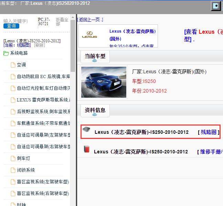Click the PC.37-30721 label
Image resolution: width=223 pixels, height=206 pixels.
(44, 21)
